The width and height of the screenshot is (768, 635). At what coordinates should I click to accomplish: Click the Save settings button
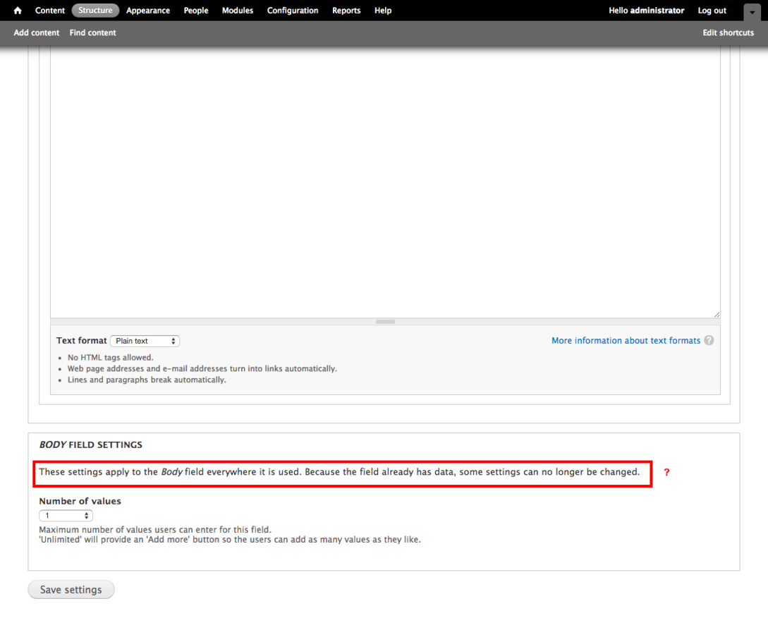coord(71,589)
